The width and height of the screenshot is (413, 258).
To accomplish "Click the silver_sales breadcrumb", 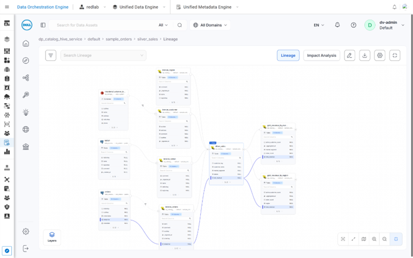I will 148,39.
